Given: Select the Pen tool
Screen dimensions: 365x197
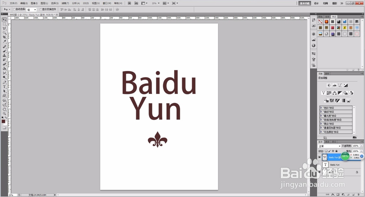Looking at the screenshot, I should [x=4, y=82].
